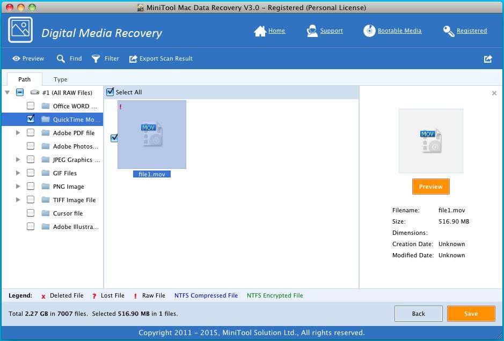Click the GIF Files folder icon
Viewport: 504px width, 341px height.
pos(45,173)
